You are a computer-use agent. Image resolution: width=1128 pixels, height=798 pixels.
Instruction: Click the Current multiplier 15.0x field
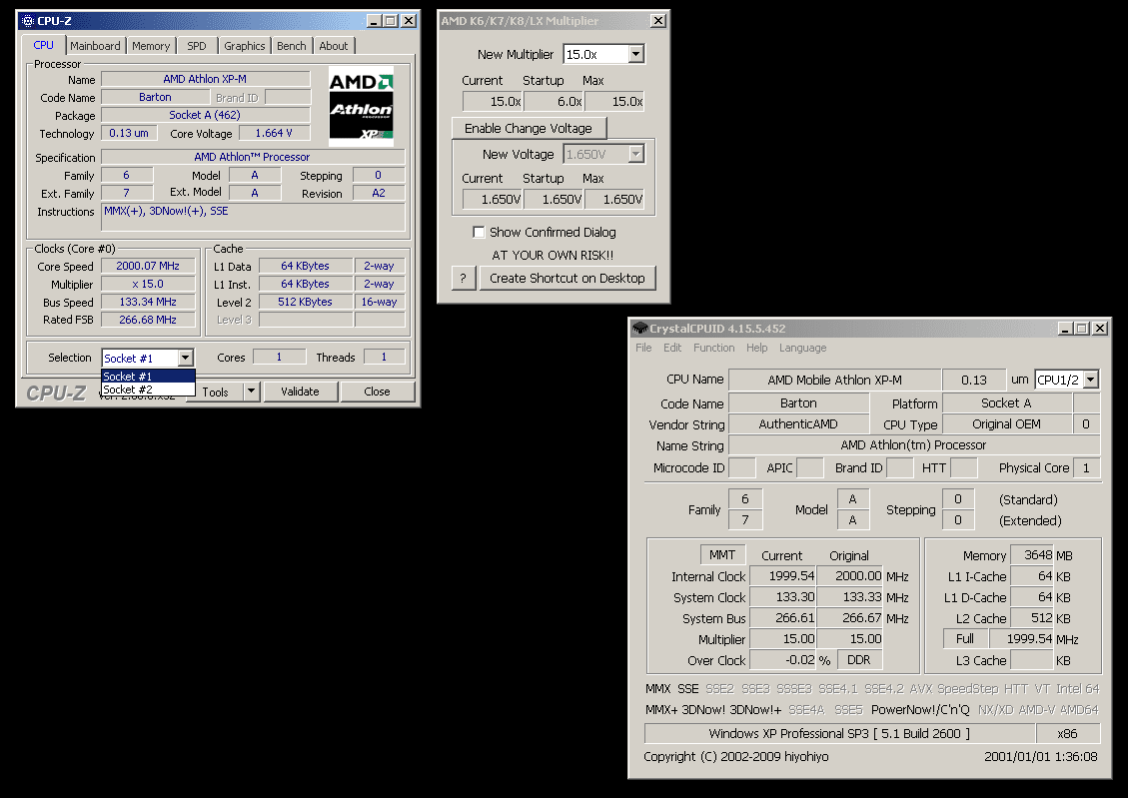click(492, 101)
